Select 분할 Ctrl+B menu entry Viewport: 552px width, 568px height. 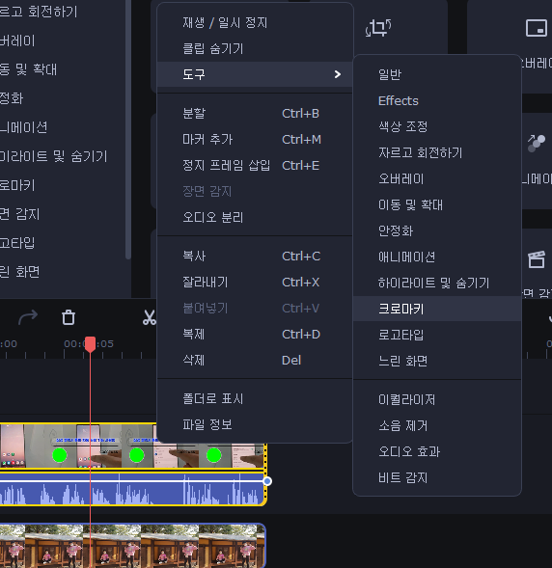255,114
